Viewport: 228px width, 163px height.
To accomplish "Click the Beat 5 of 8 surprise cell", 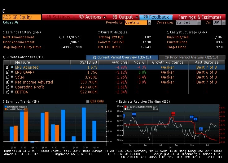I will [x=207, y=77].
